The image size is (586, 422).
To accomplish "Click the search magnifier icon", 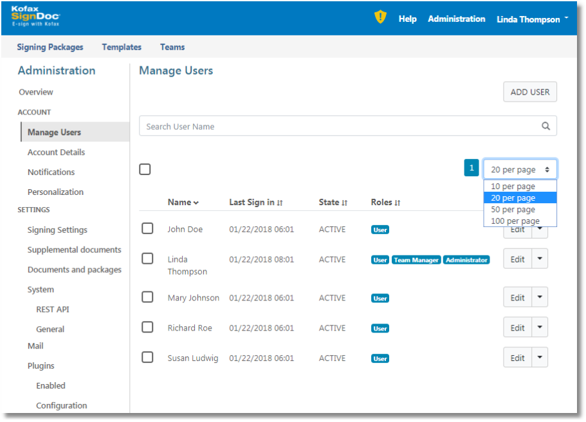I will click(x=545, y=126).
